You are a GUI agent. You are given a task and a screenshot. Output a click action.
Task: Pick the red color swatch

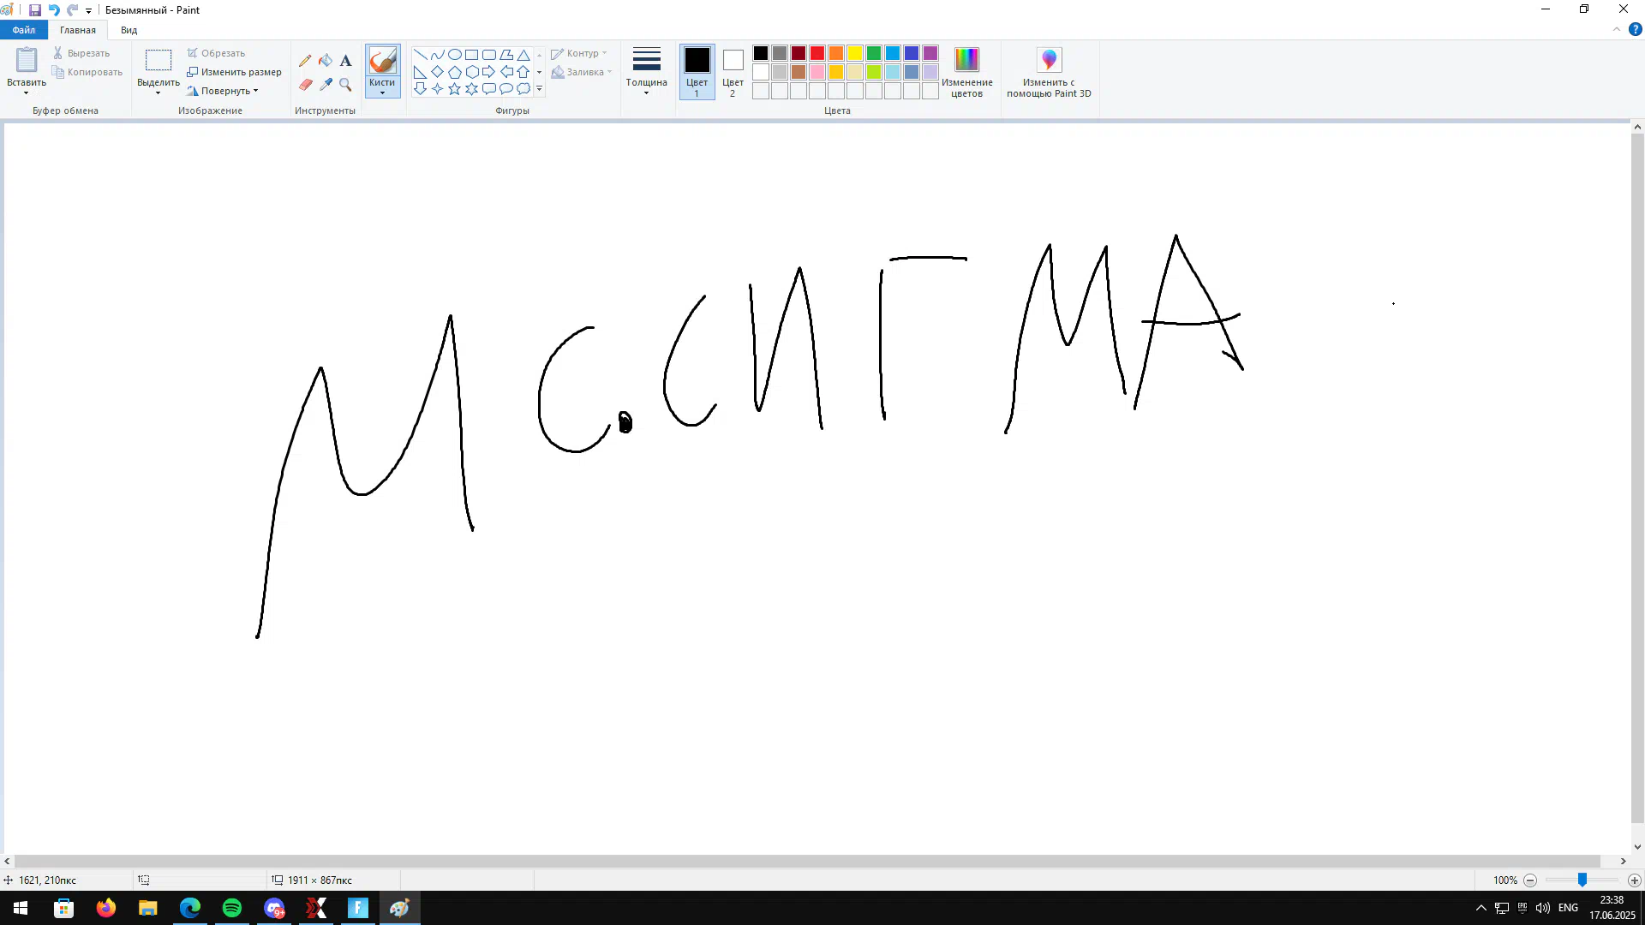tap(817, 53)
